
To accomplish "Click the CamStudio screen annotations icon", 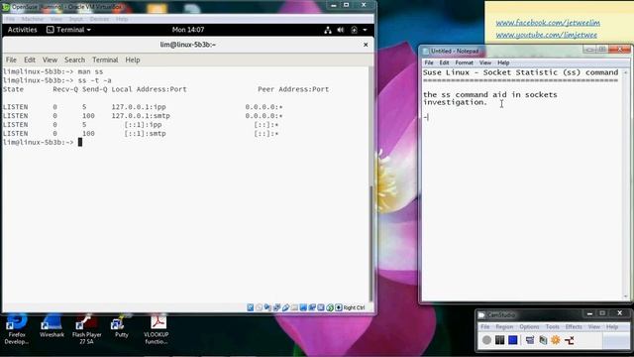I will tap(543, 340).
